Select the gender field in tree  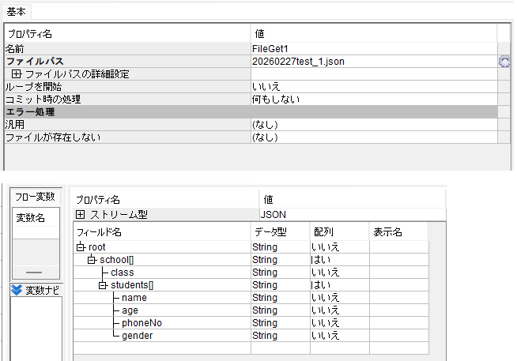click(138, 336)
